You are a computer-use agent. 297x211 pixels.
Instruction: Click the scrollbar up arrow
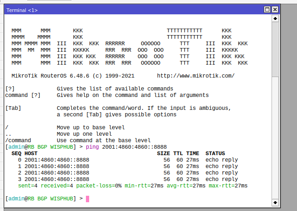[275, 18]
